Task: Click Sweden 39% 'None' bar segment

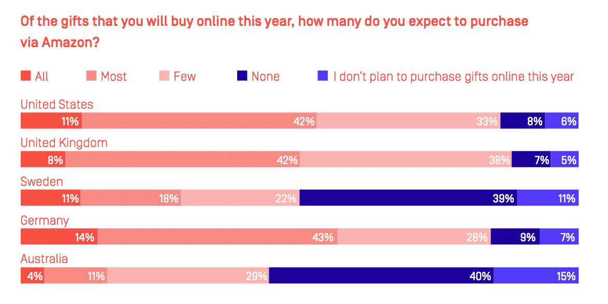Action: click(408, 198)
